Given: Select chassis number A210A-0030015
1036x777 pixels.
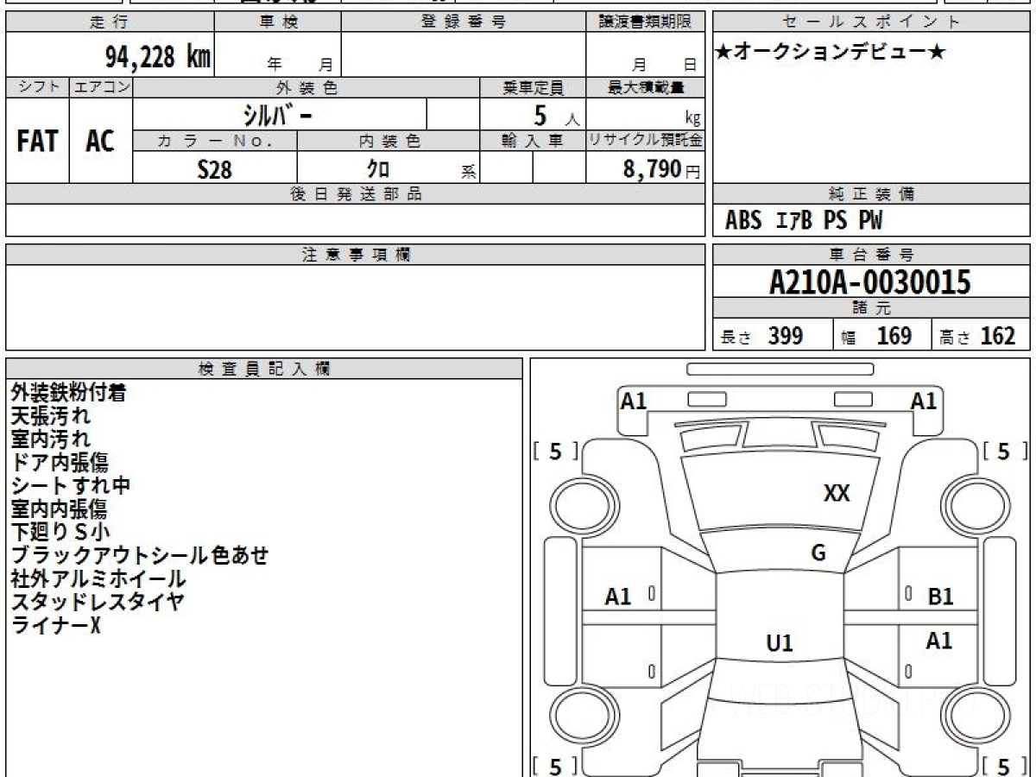Looking at the screenshot, I should click(x=870, y=282).
